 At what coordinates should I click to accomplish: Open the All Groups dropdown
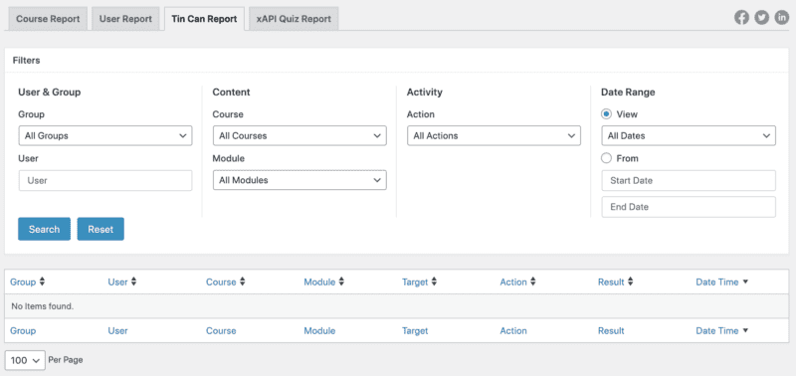(105, 136)
